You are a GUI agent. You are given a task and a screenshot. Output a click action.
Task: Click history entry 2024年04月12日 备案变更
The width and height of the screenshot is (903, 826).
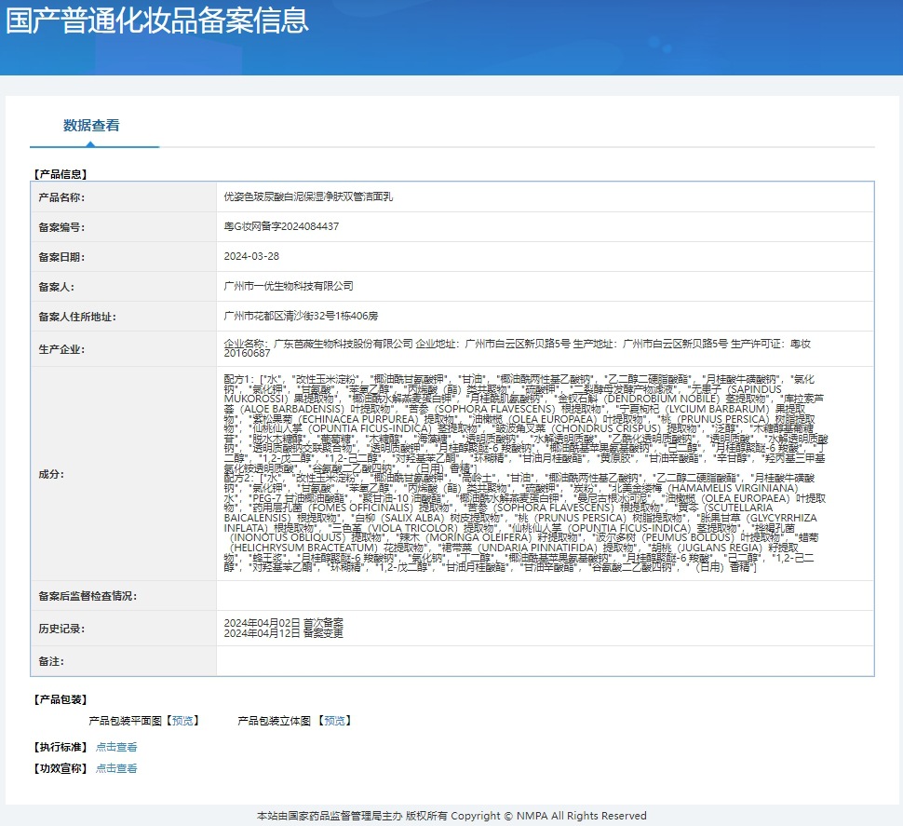tap(283, 633)
